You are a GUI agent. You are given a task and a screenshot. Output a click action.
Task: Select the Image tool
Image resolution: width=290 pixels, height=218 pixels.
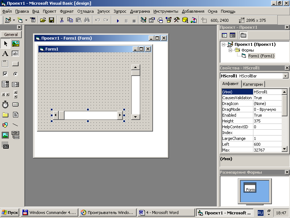click(5, 135)
